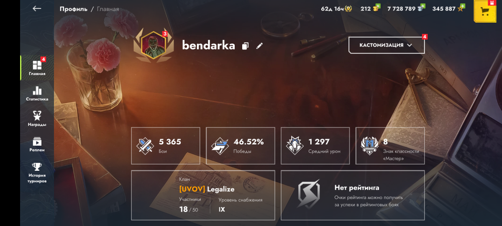Image resolution: width=502 pixels, height=226 pixels.
Task: Switch to the Статистика tab
Action: tap(37, 94)
